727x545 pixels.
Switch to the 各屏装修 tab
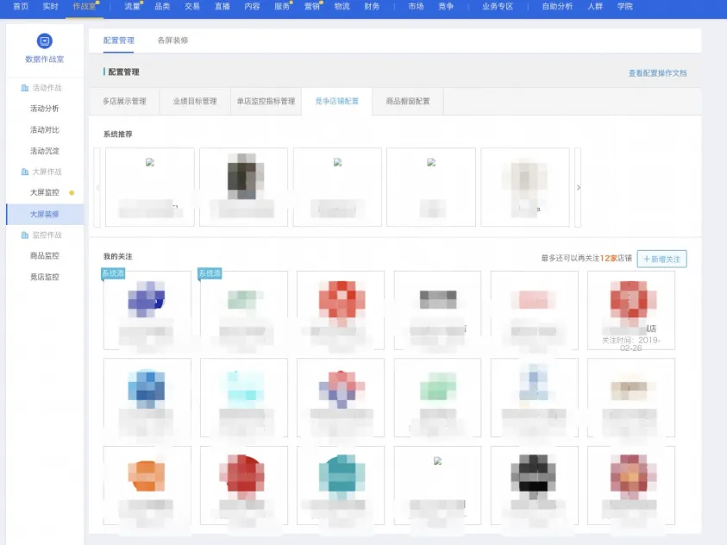pos(173,41)
